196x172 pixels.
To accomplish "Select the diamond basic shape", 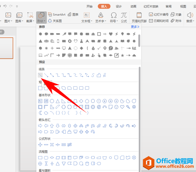I will coord(81,101).
